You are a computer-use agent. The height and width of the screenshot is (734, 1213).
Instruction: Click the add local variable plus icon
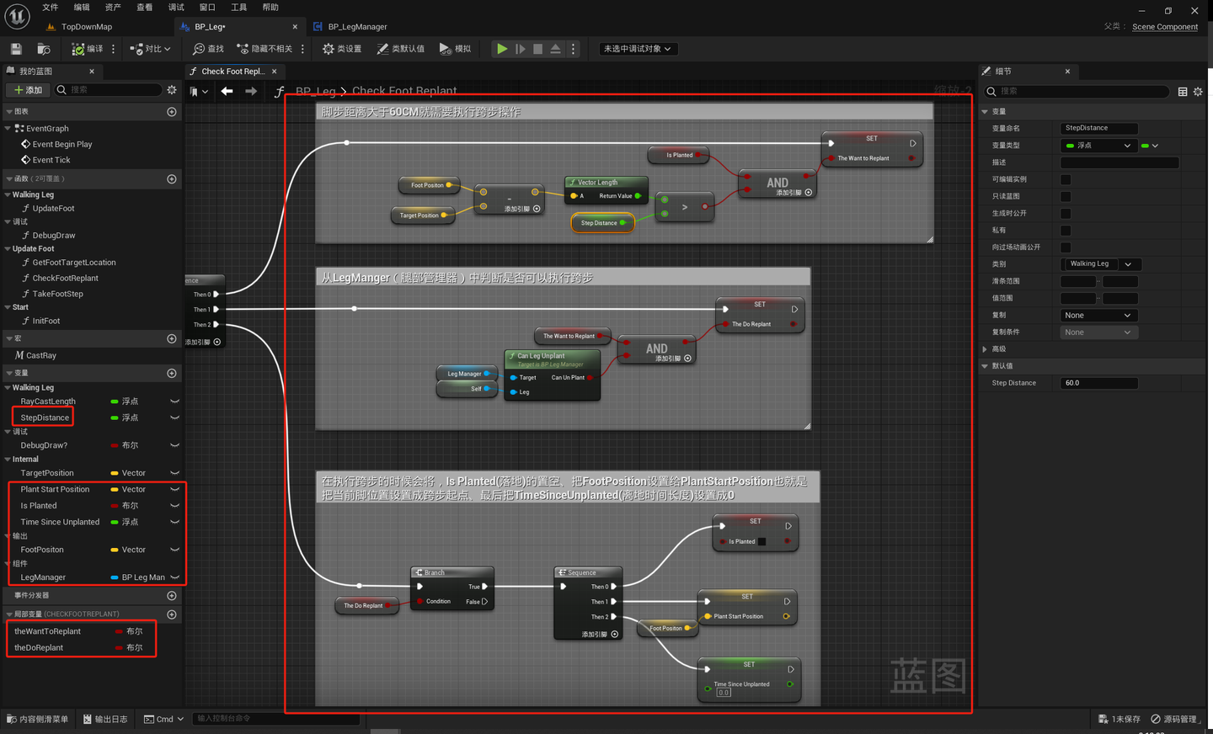172,614
